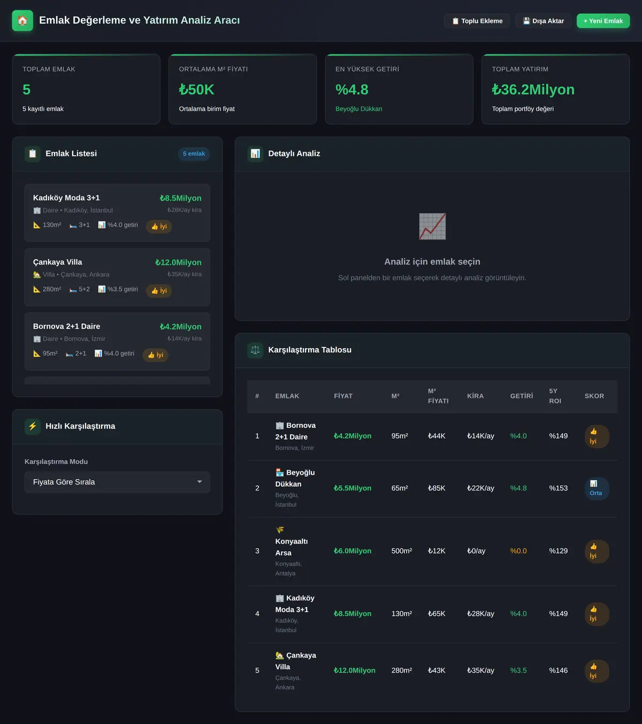The image size is (642, 724).
Task: Select the Bornova 2+1 Daire list card title
Action: (67, 326)
